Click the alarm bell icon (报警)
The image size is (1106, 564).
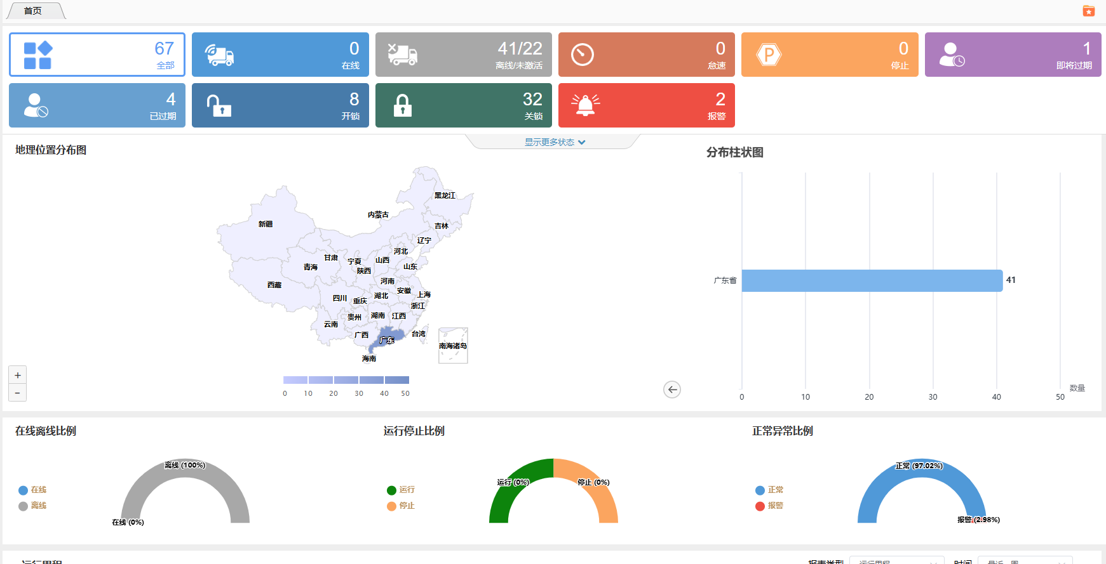[x=585, y=105]
